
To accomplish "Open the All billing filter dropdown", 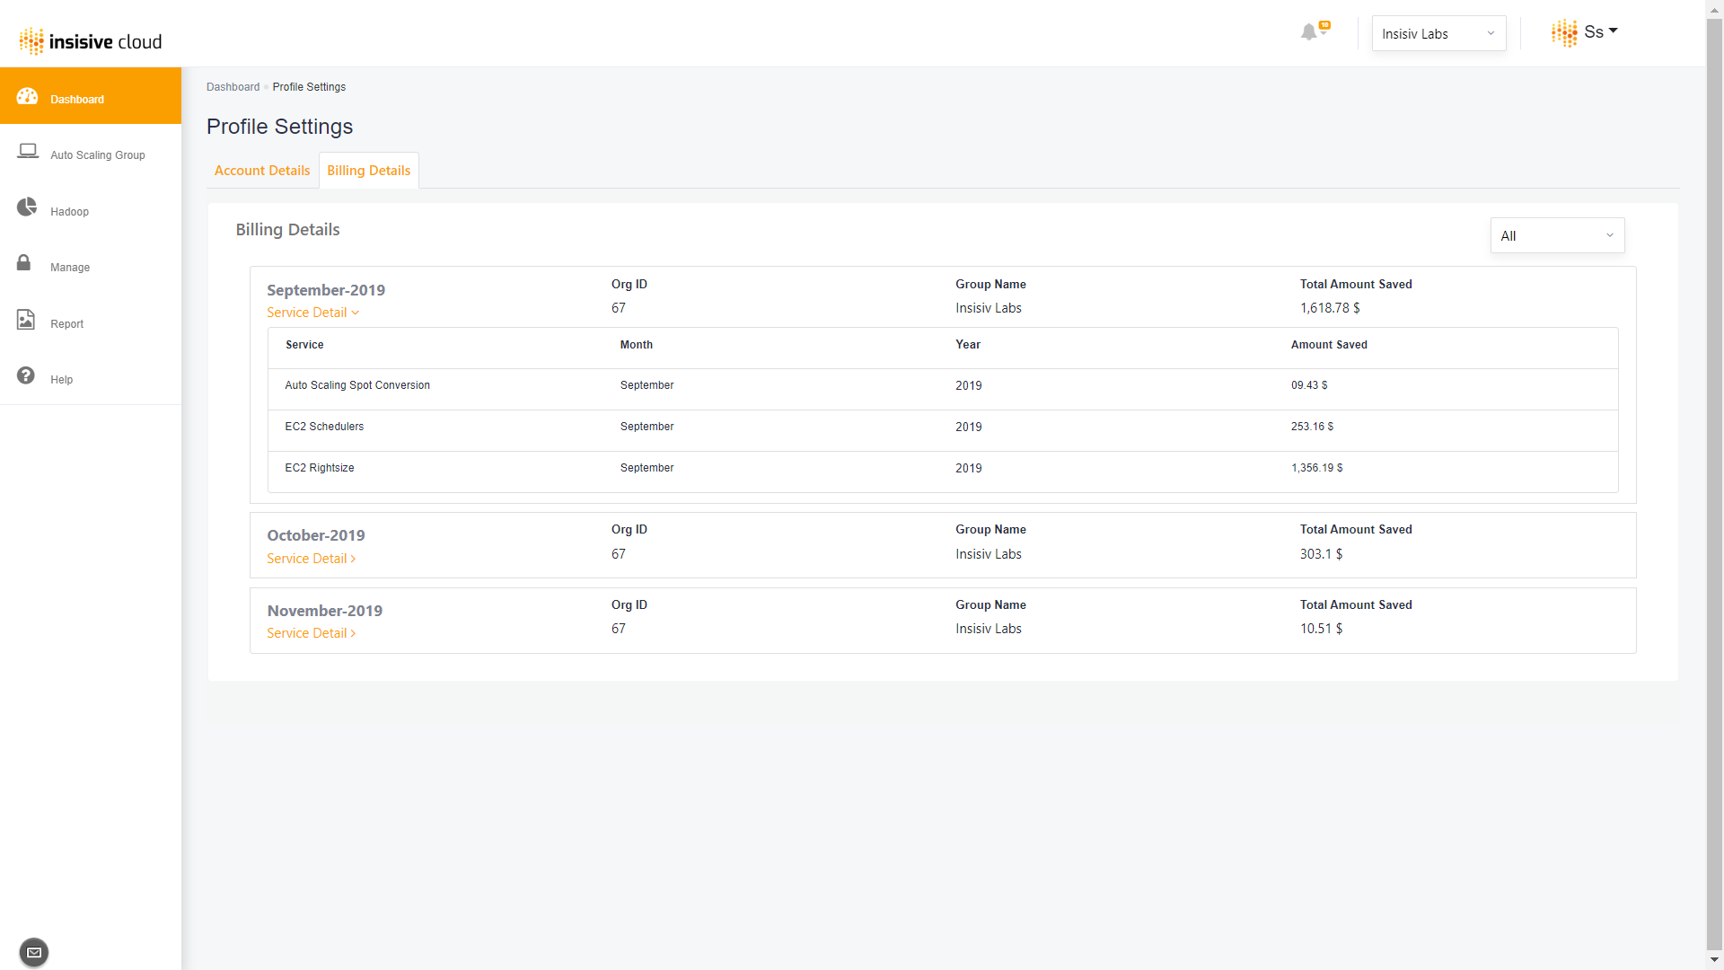I will click(1556, 236).
